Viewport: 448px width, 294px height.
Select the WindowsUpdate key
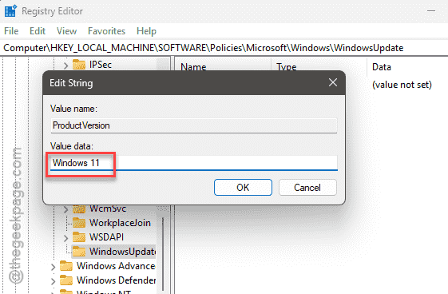[122, 252]
